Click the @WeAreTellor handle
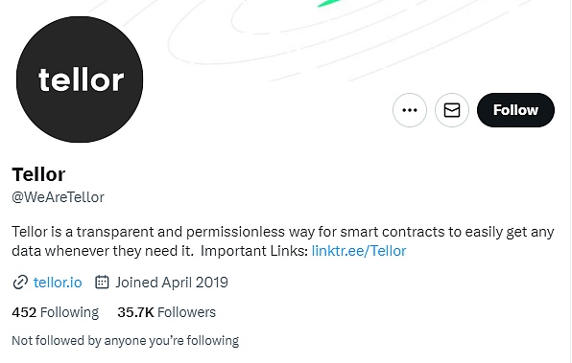572x363 pixels. (58, 197)
